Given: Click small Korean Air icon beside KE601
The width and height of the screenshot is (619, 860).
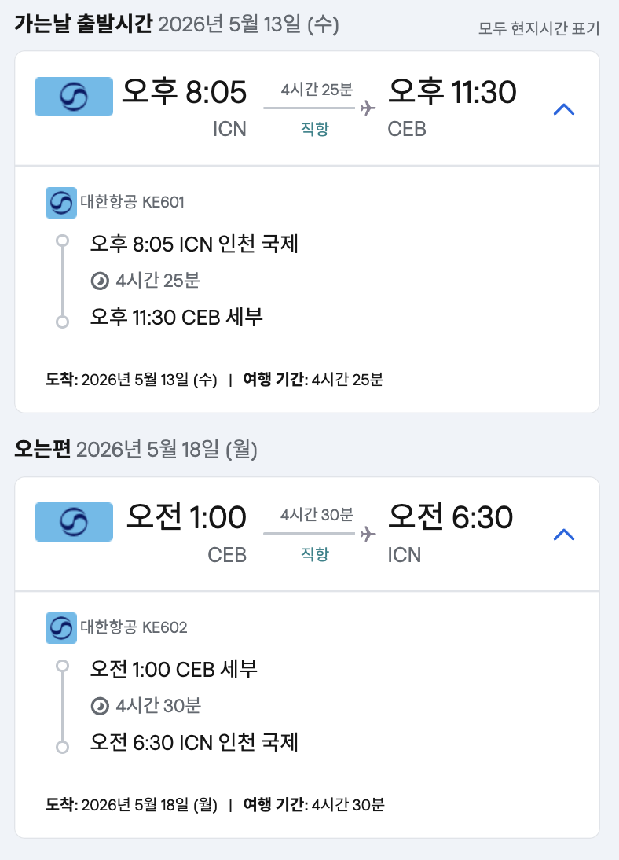Looking at the screenshot, I should tap(61, 203).
